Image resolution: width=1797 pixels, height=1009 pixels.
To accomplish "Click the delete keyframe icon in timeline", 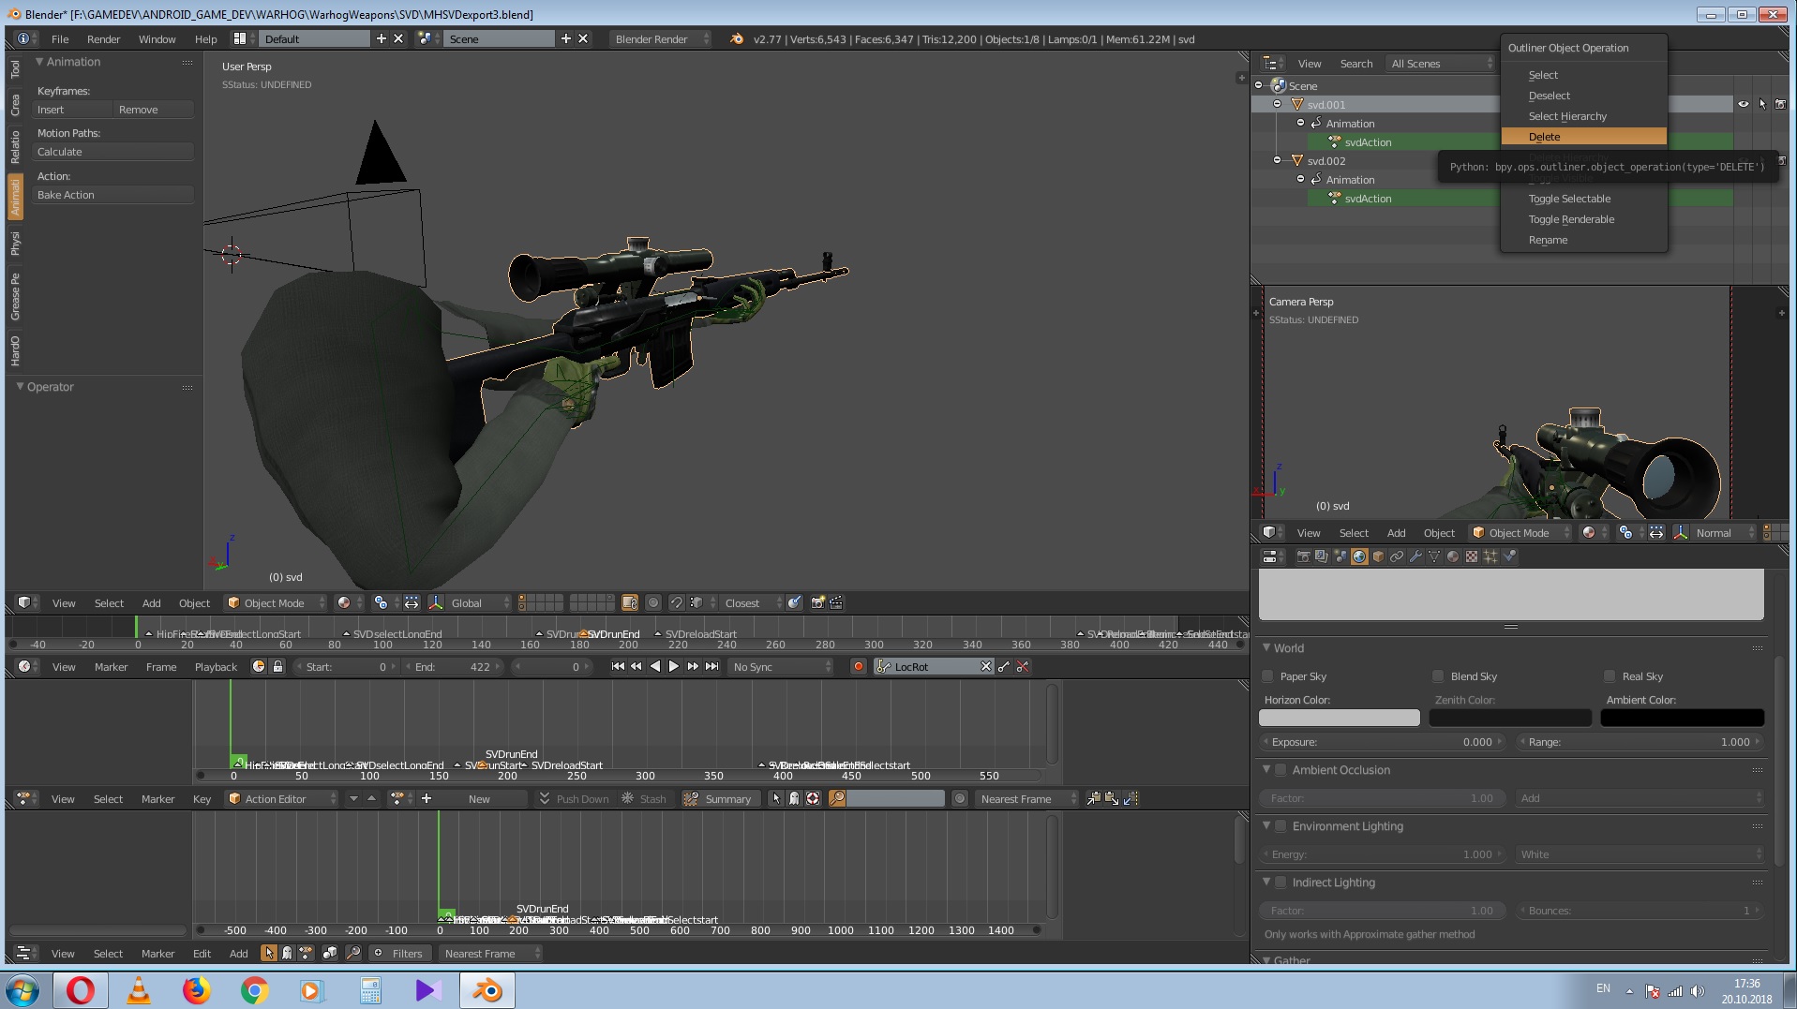I will [1023, 667].
